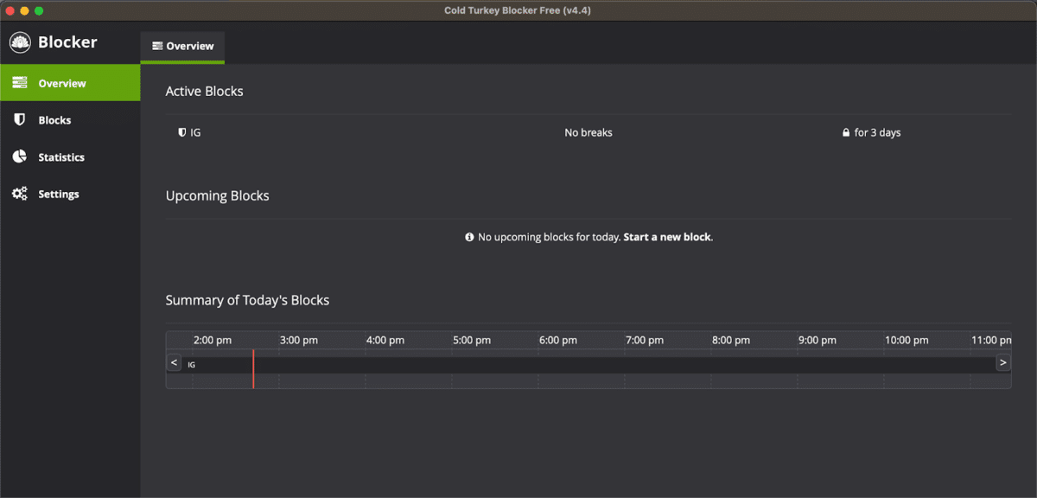Click the Blocker title in sidebar
Viewport: 1037px width, 498px height.
pyautogui.click(x=67, y=42)
